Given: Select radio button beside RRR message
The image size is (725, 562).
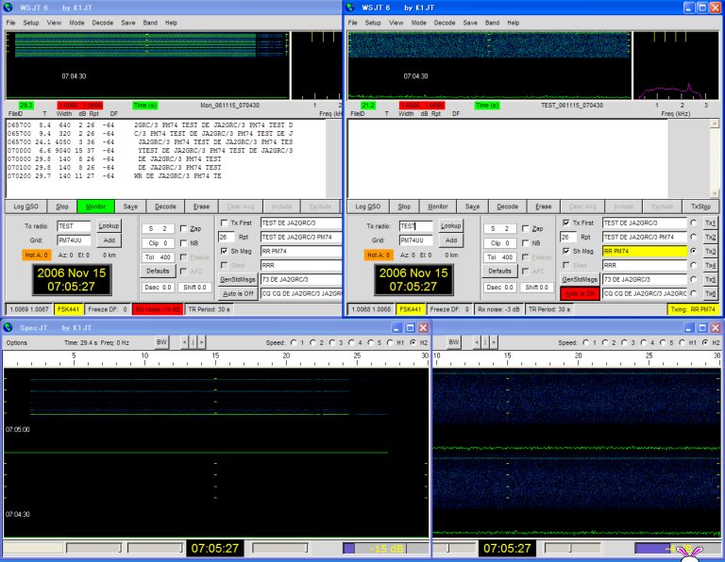Looking at the screenshot, I should point(694,265).
